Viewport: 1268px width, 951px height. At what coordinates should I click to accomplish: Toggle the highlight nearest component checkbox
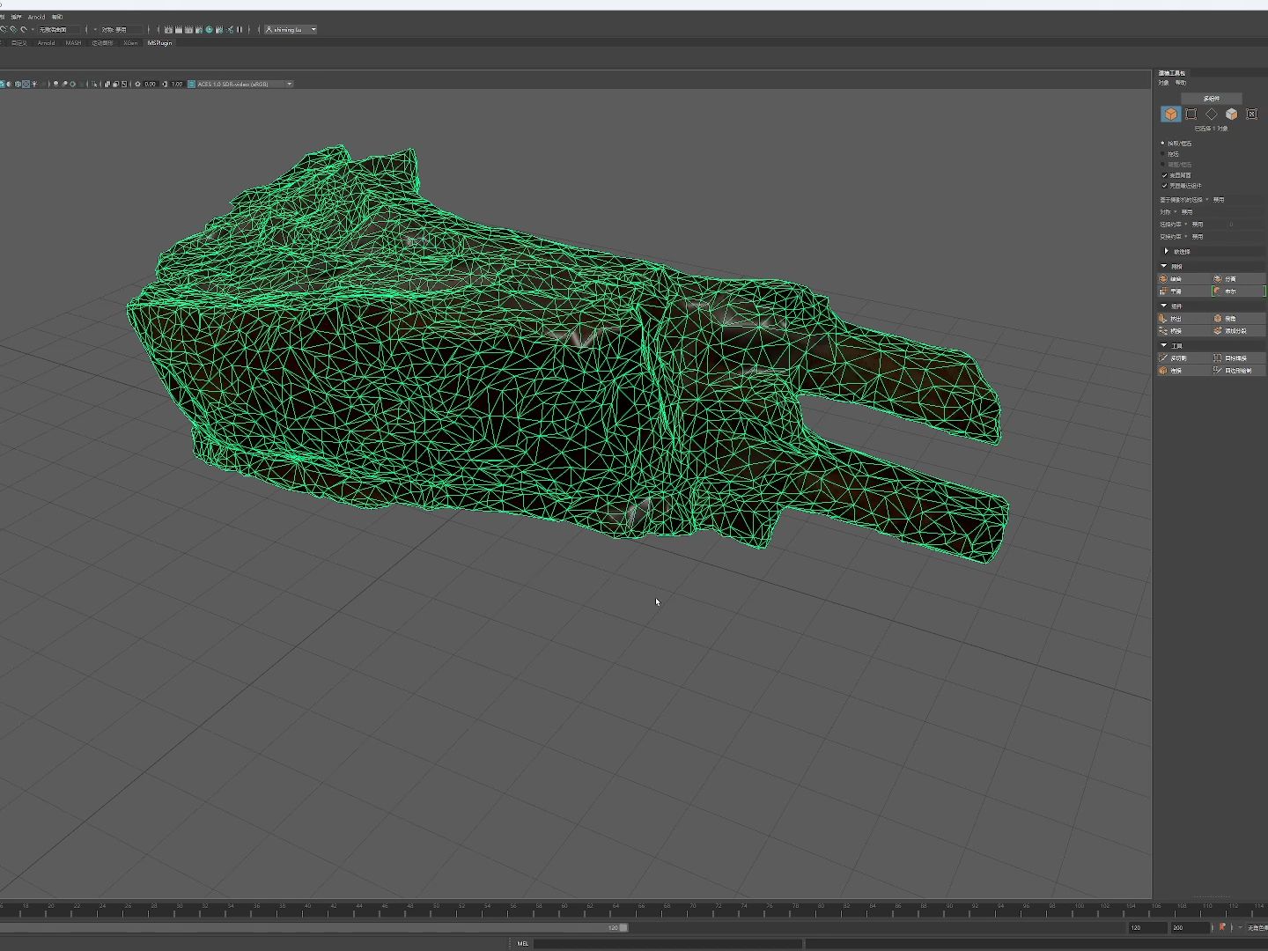click(1164, 186)
